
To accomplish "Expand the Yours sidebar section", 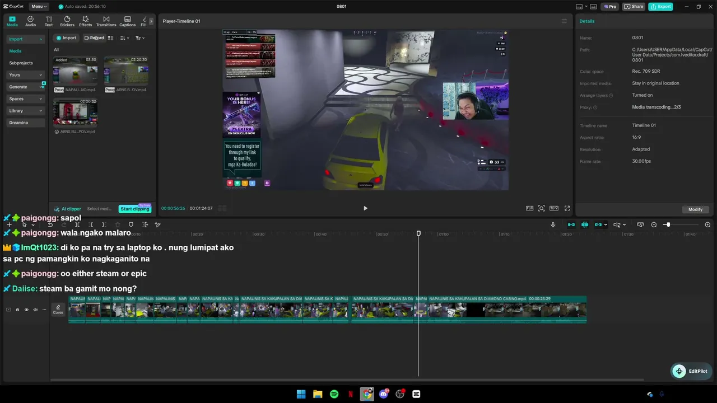I will pos(25,75).
